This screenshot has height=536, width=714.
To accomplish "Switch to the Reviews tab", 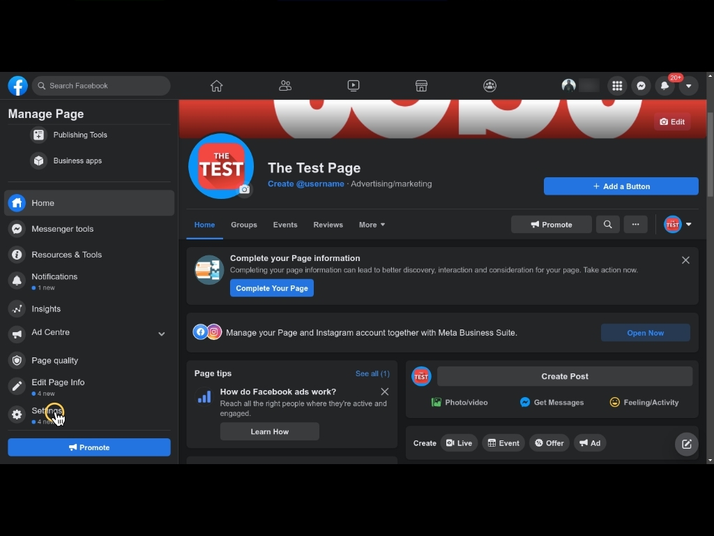I will [x=328, y=225].
